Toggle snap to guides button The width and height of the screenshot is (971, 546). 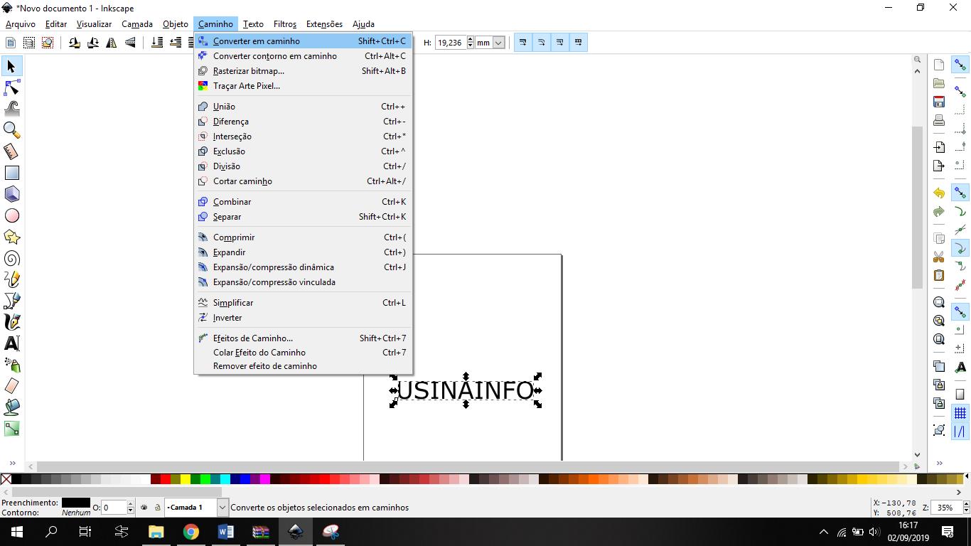pyautogui.click(x=960, y=432)
